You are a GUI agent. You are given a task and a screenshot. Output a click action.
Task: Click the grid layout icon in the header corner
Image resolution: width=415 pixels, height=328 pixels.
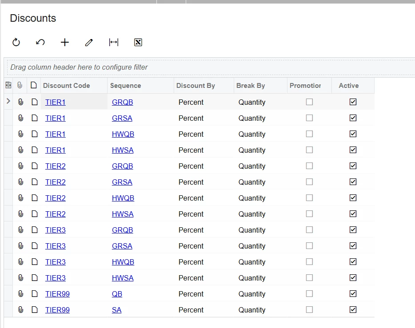[8, 85]
